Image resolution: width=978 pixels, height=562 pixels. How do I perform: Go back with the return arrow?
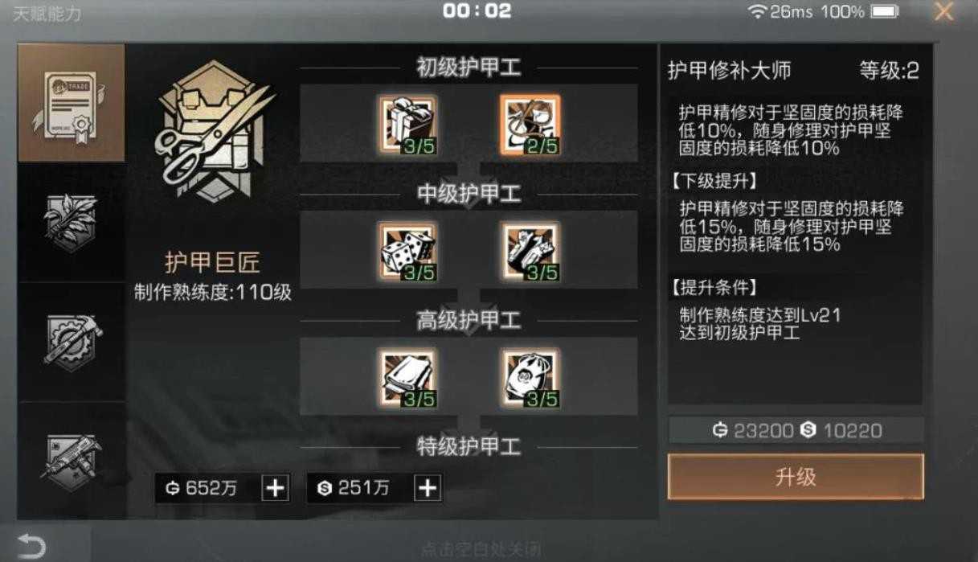pyautogui.click(x=31, y=547)
